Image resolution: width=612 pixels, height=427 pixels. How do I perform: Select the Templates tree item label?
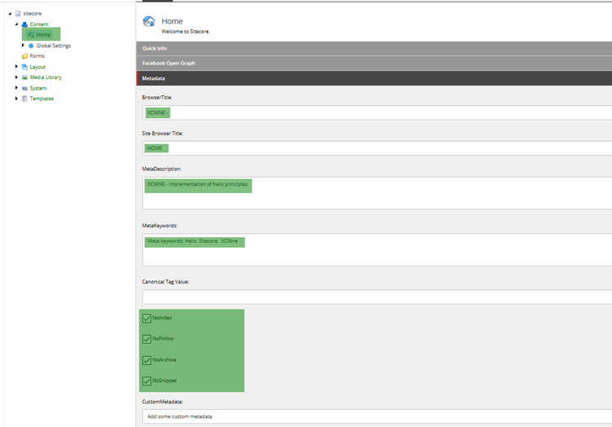pyautogui.click(x=42, y=99)
